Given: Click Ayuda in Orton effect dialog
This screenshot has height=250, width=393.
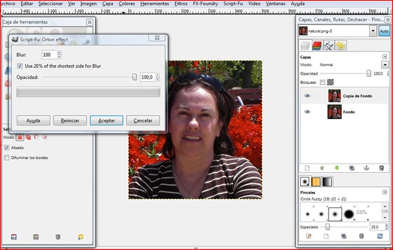Looking at the screenshot, I should (x=33, y=121).
